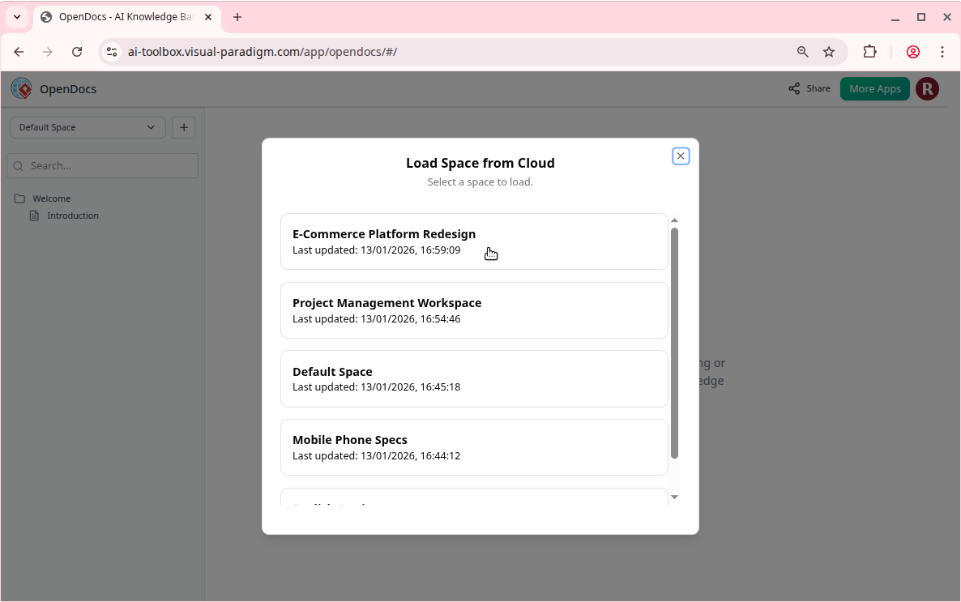
Task: Select the Welcome folder
Action: click(x=52, y=198)
